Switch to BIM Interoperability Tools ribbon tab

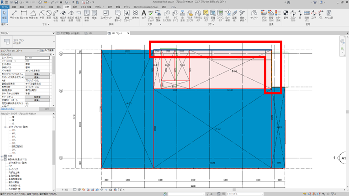point(146,7)
